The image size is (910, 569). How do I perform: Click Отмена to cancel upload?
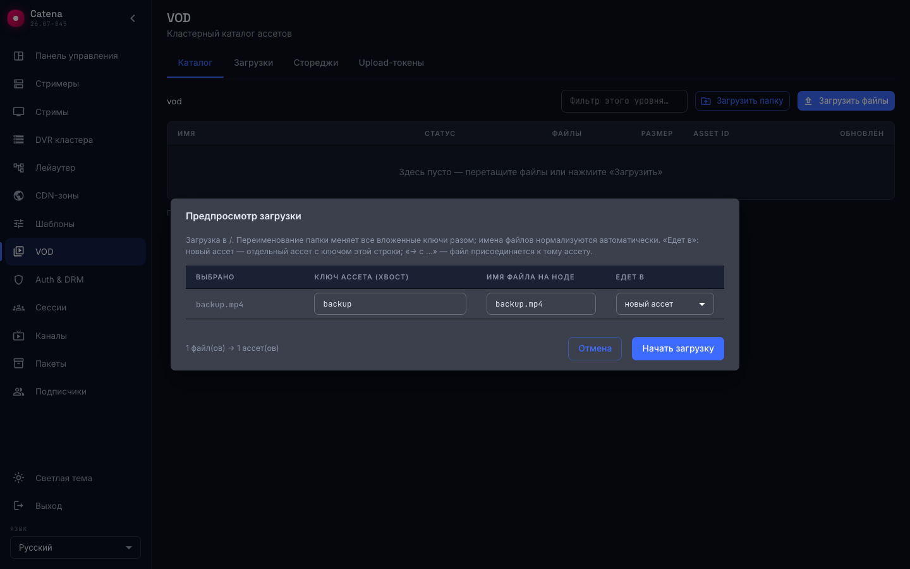pyautogui.click(x=595, y=348)
